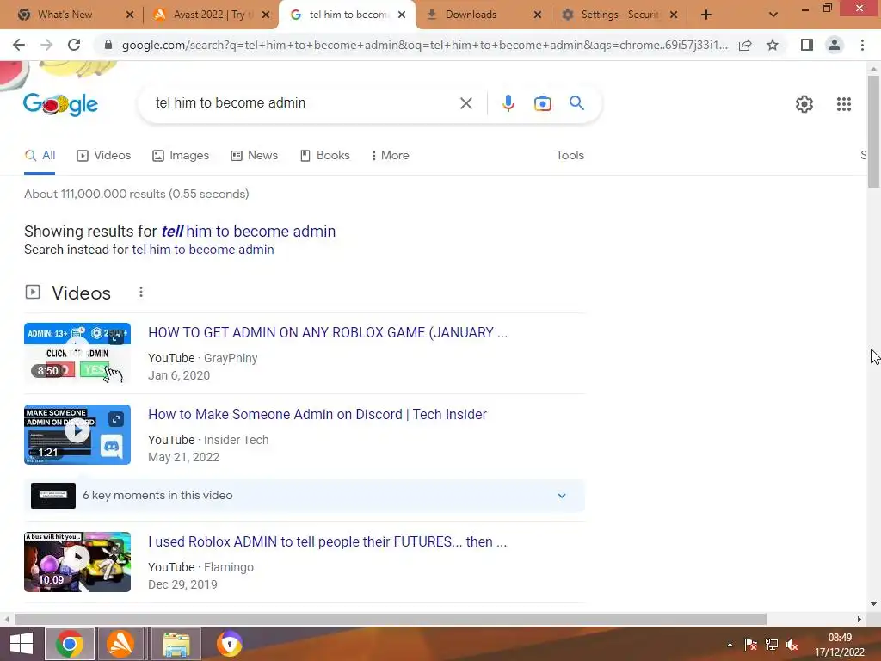The width and height of the screenshot is (881, 661).
Task: Open the Chrome profile avatar
Action: coord(835,45)
